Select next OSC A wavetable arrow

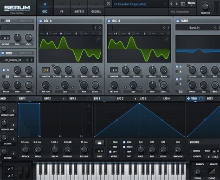pyautogui.click(x=100, y=28)
